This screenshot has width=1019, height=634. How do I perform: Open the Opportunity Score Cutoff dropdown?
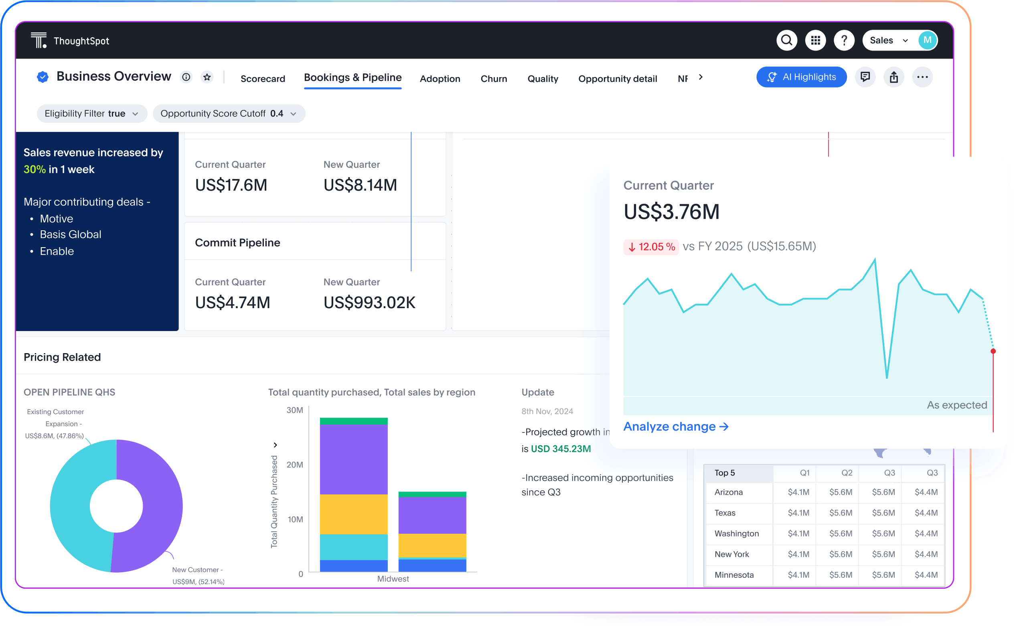click(228, 114)
